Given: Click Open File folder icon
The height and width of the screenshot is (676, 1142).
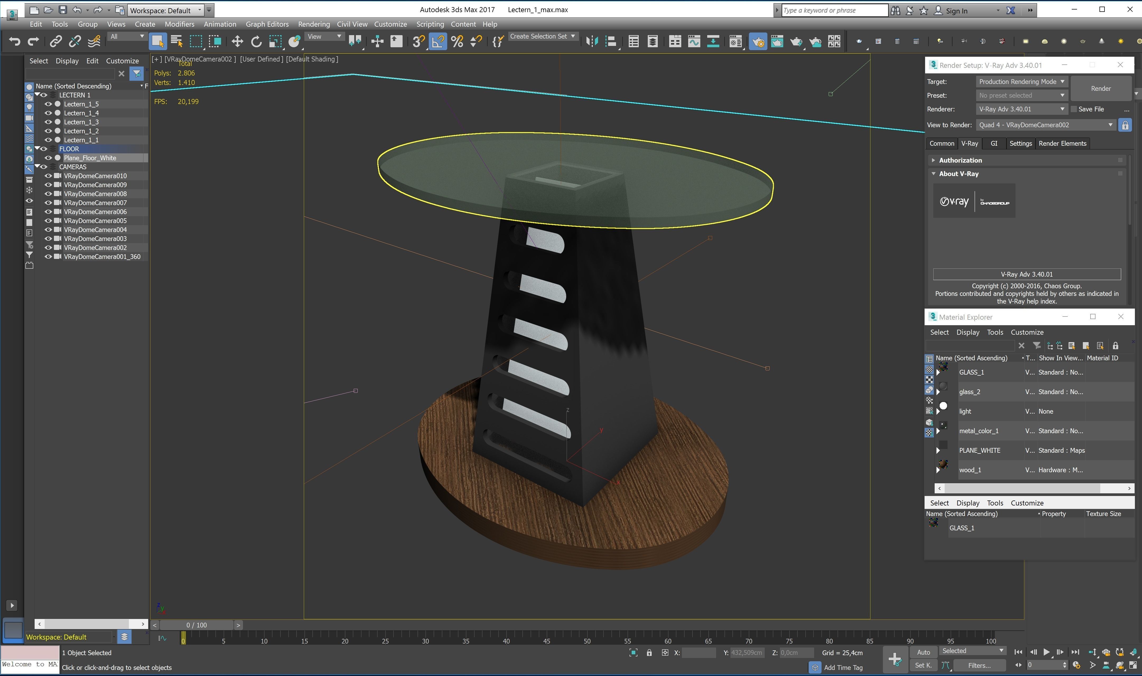Looking at the screenshot, I should click(x=48, y=10).
